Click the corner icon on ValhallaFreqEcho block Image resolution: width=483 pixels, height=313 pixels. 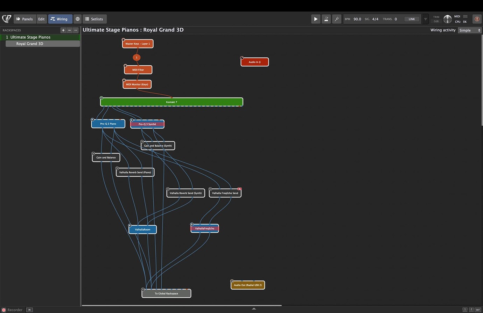coord(192,225)
